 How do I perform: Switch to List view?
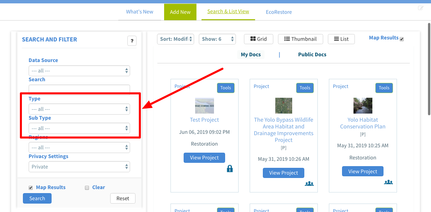coord(341,39)
